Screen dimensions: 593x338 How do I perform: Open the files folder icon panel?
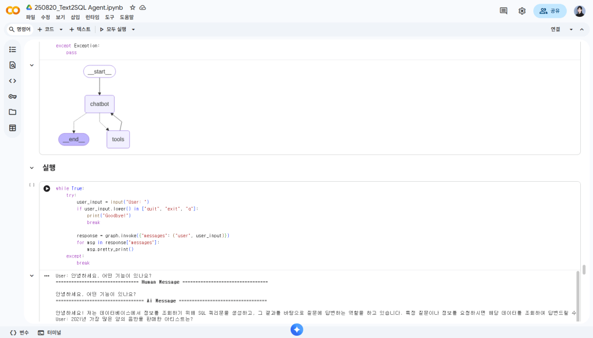tap(13, 112)
